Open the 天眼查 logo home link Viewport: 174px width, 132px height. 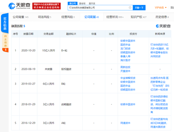(20, 6)
